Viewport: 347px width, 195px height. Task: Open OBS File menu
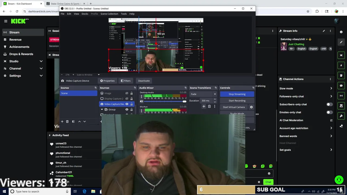[62, 14]
